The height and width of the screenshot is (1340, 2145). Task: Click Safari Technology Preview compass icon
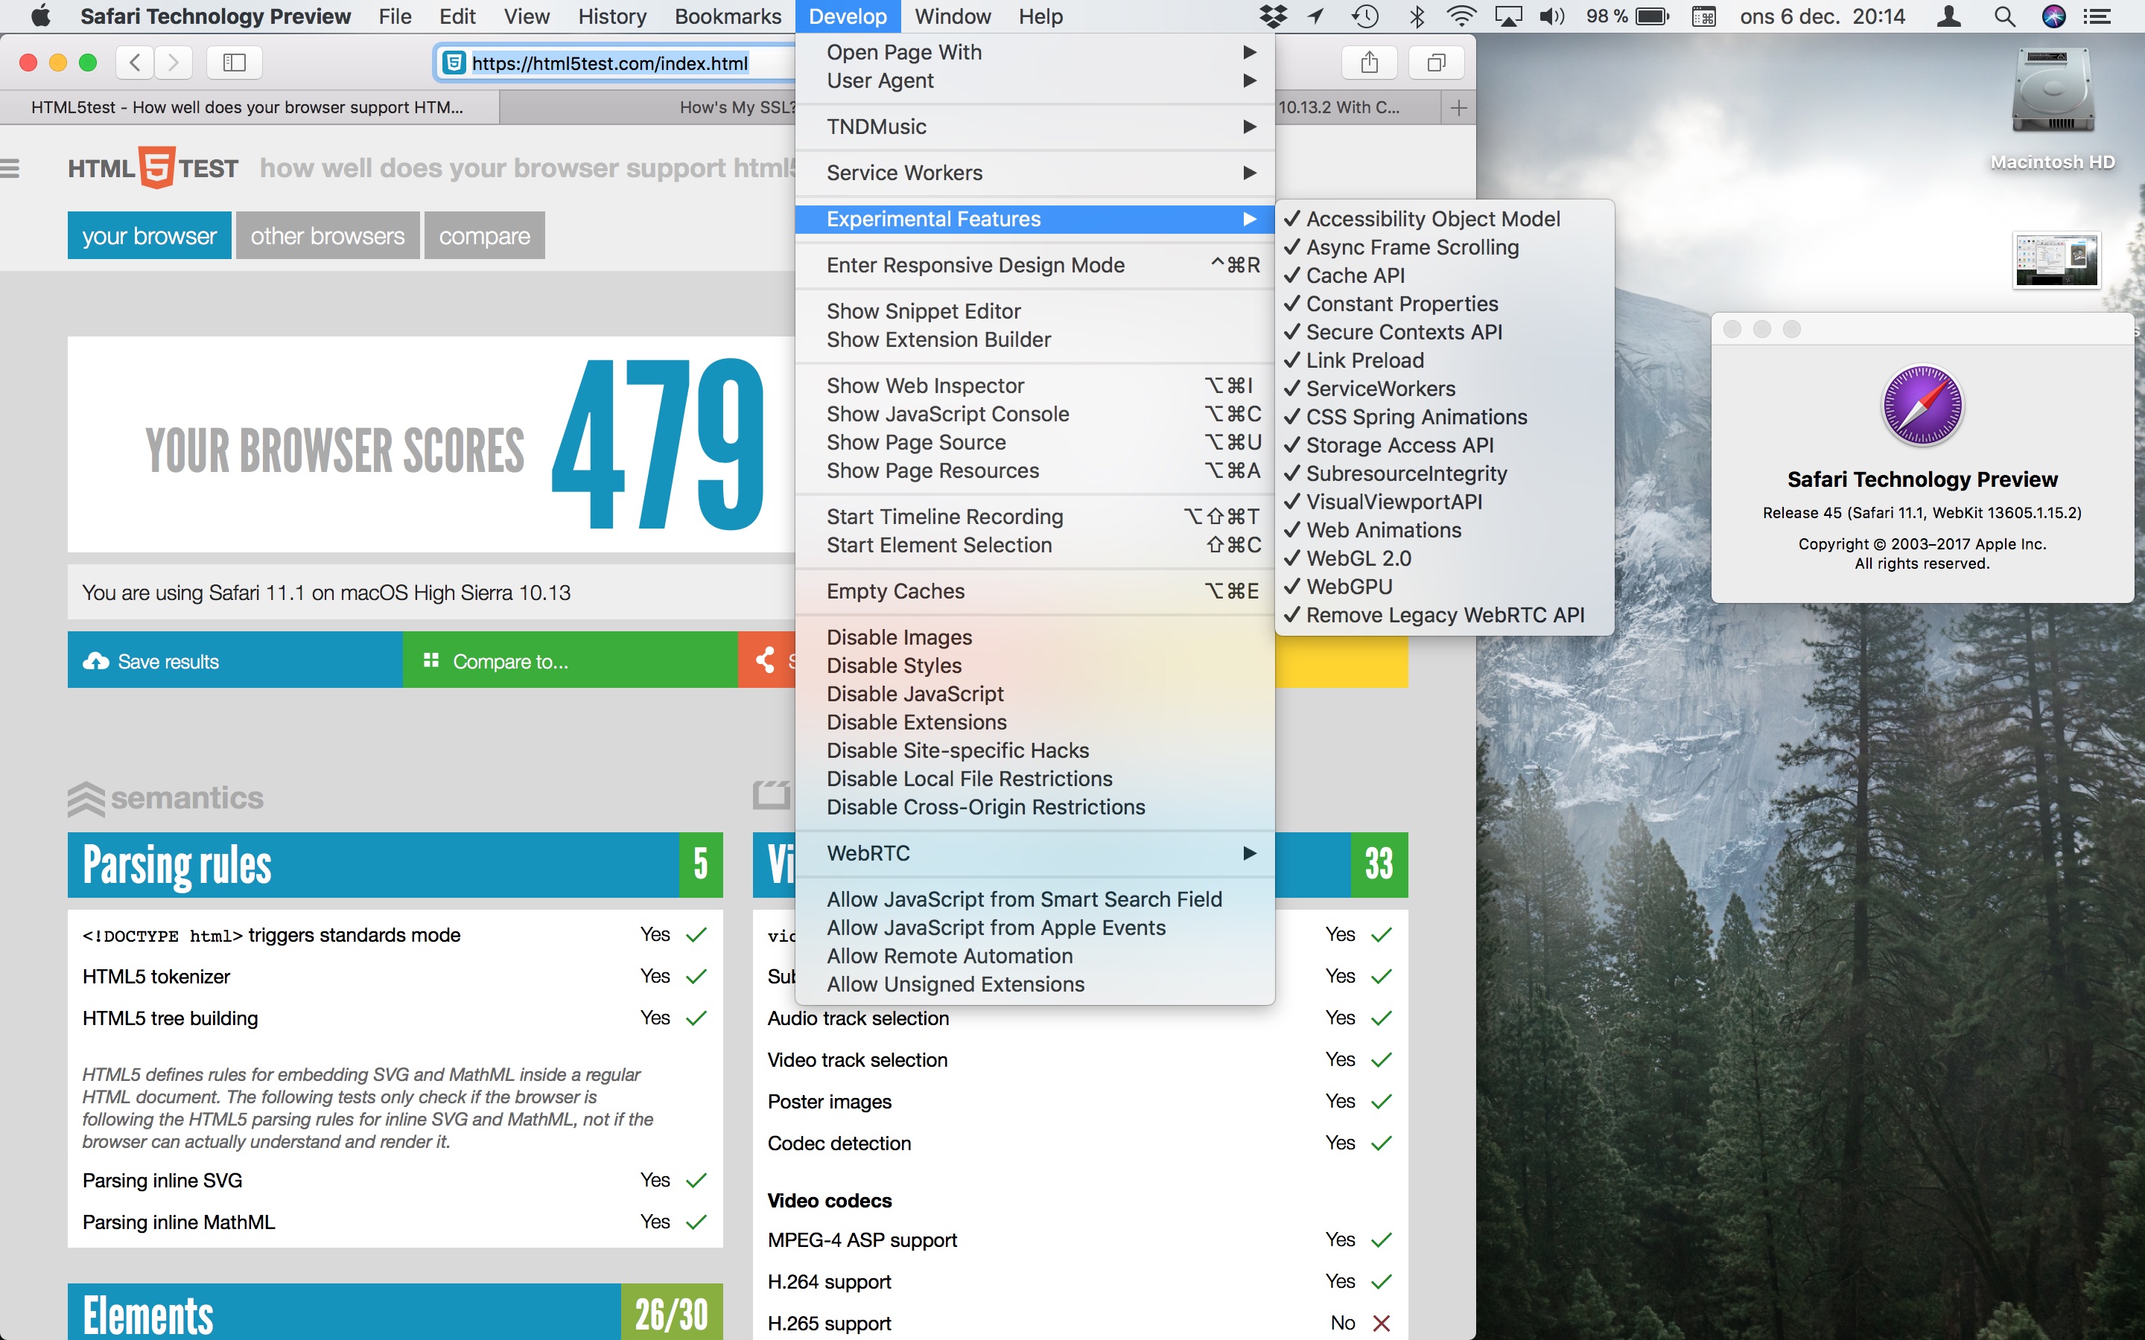pos(1922,405)
